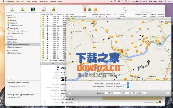
Task: Click the refresh icon below the cache list
Action: [x=46, y=60]
